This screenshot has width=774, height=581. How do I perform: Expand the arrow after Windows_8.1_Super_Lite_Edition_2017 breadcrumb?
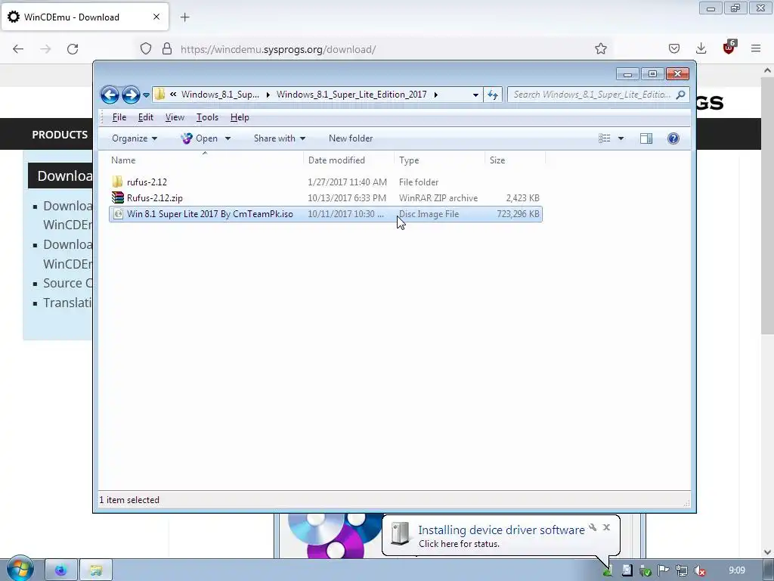click(x=435, y=95)
